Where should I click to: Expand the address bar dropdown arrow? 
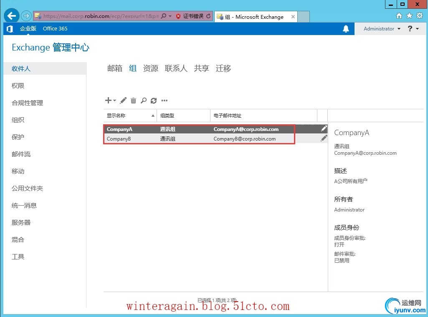click(170, 16)
